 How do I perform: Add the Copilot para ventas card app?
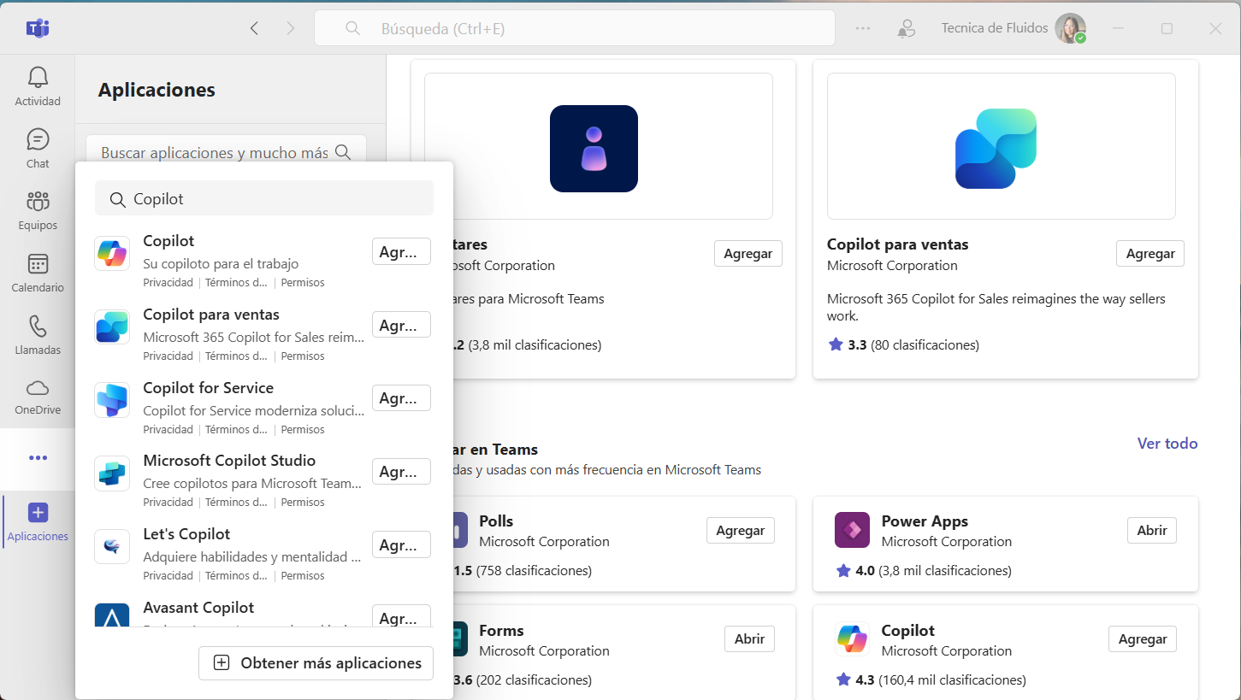click(1149, 254)
